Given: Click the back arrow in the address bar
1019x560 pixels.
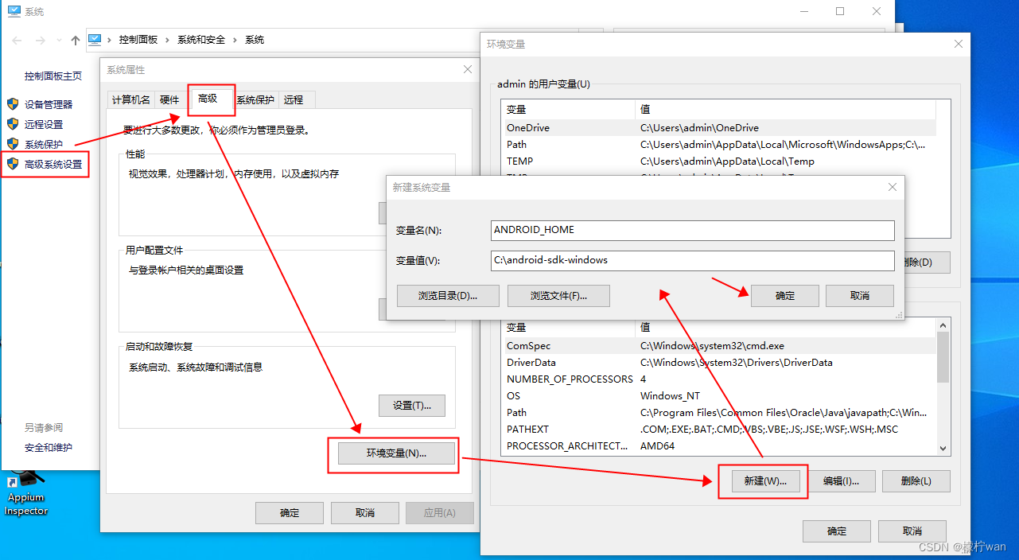Looking at the screenshot, I should [18, 40].
